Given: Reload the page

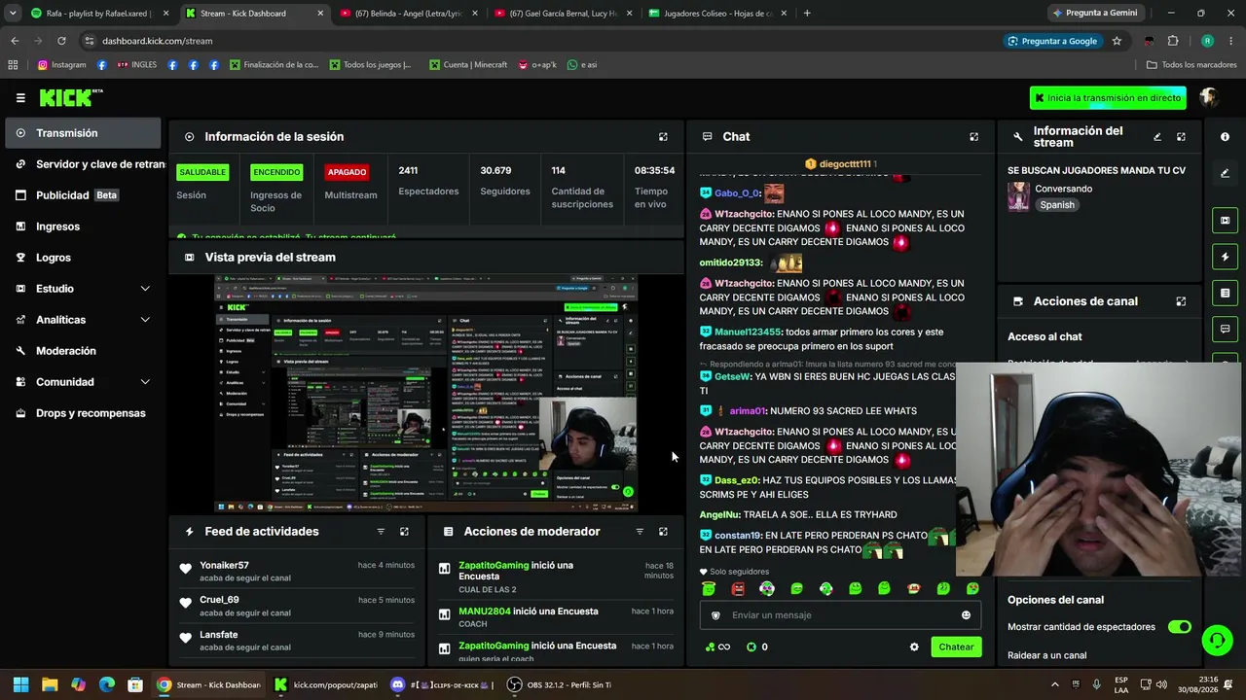Looking at the screenshot, I should click(x=61, y=41).
